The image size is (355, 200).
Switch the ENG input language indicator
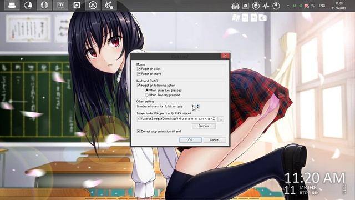coord(322,6)
